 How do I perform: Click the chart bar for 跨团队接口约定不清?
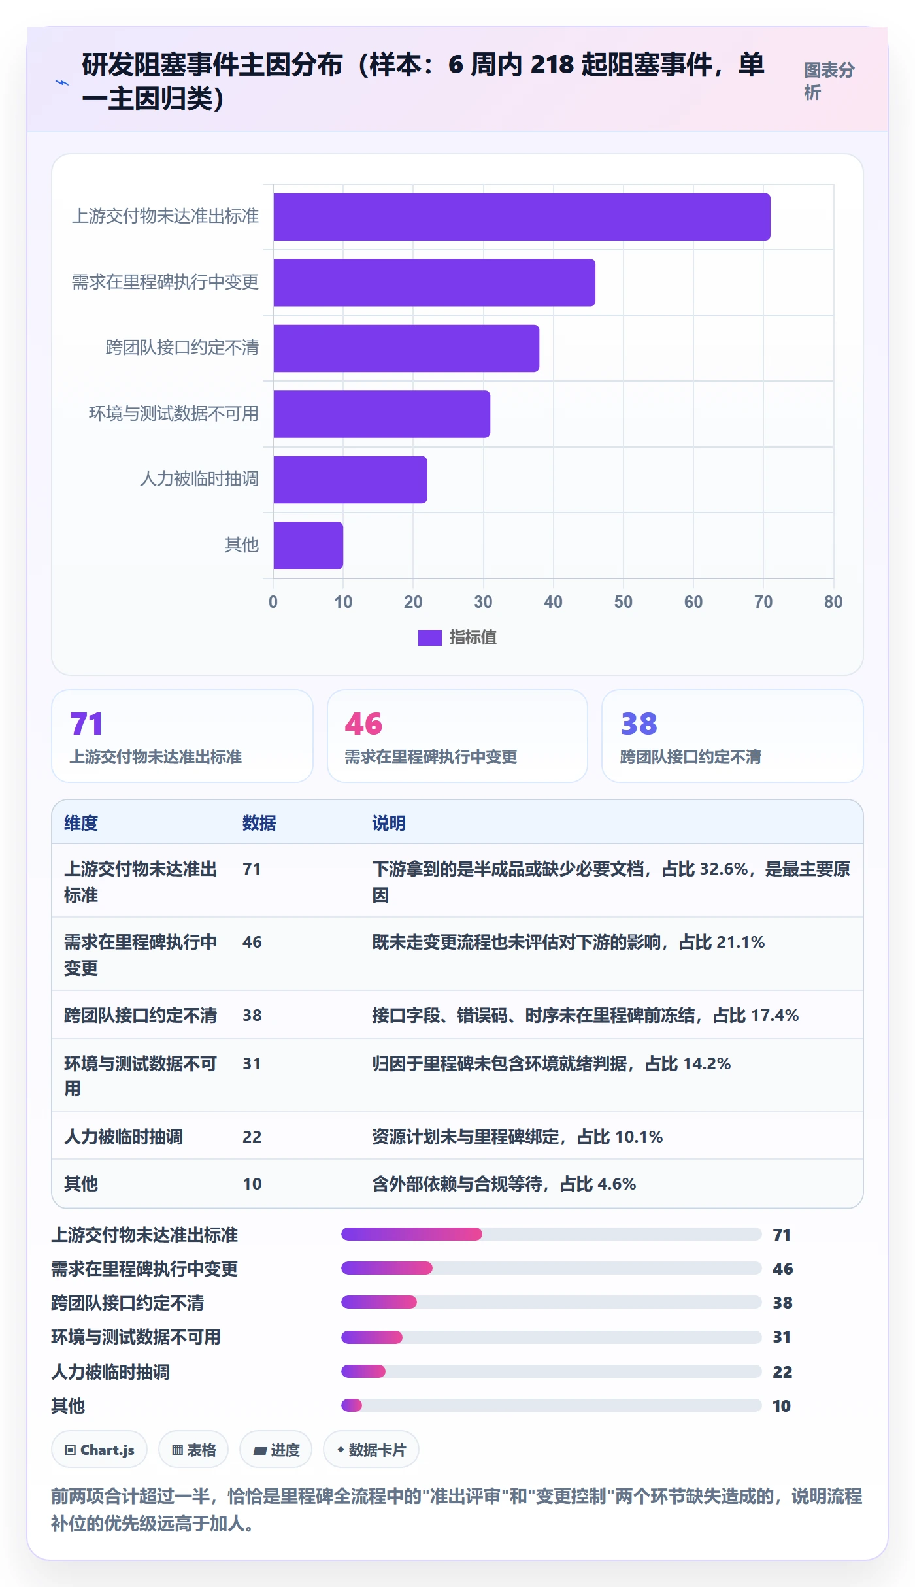tap(406, 348)
